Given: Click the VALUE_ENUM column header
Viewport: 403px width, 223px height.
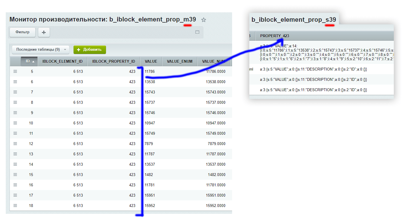Looking at the screenshot, I should [x=180, y=61].
